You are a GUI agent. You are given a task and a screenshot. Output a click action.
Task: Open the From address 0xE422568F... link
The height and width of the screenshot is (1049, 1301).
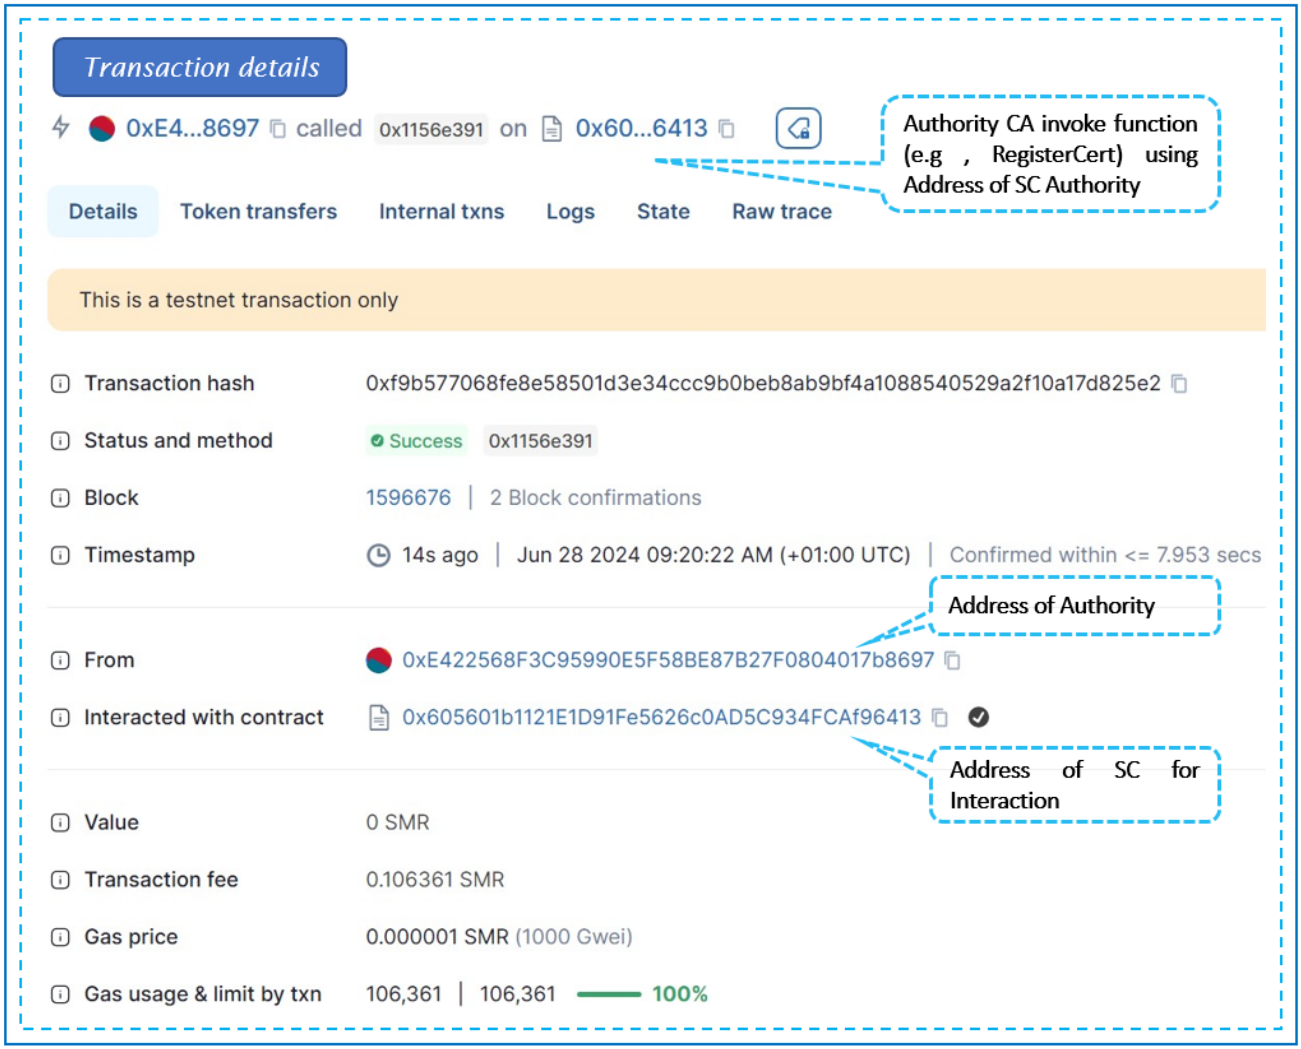click(x=668, y=660)
